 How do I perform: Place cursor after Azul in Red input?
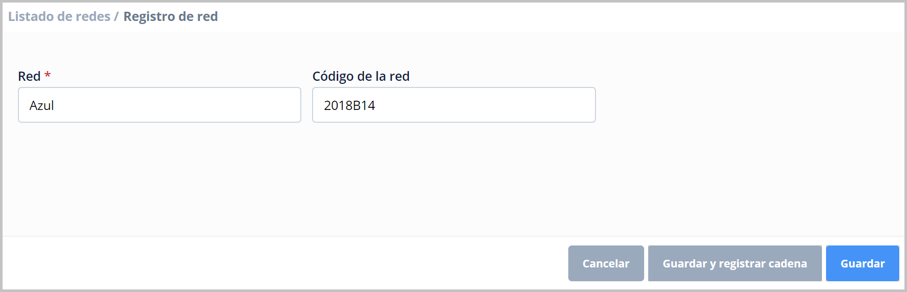click(x=55, y=105)
